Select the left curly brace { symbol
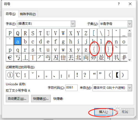 pos(93,49)
